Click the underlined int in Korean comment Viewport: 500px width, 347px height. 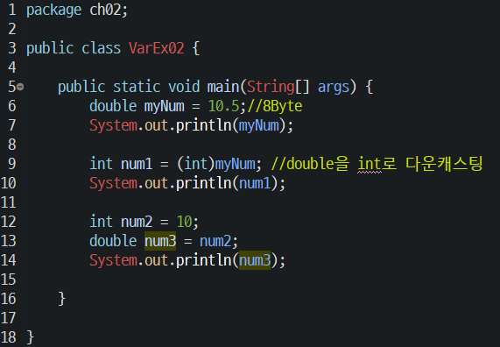[x=370, y=164]
